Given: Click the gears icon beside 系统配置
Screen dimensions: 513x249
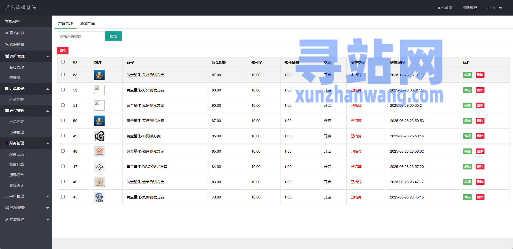Looking at the screenshot, I should point(7,208).
